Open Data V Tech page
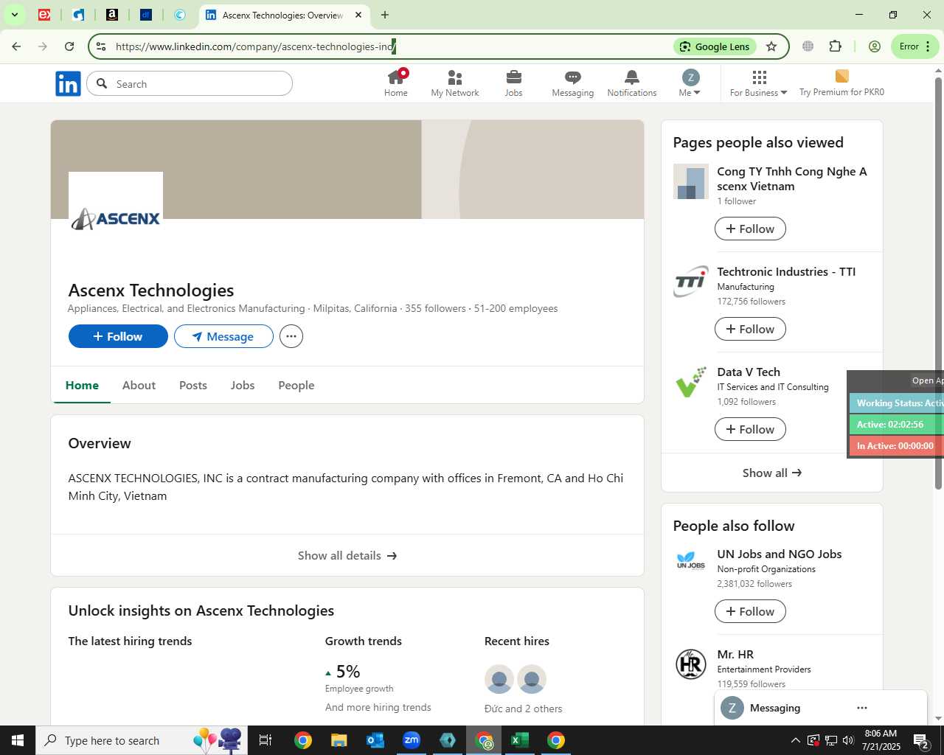The image size is (944, 755). pos(749,372)
